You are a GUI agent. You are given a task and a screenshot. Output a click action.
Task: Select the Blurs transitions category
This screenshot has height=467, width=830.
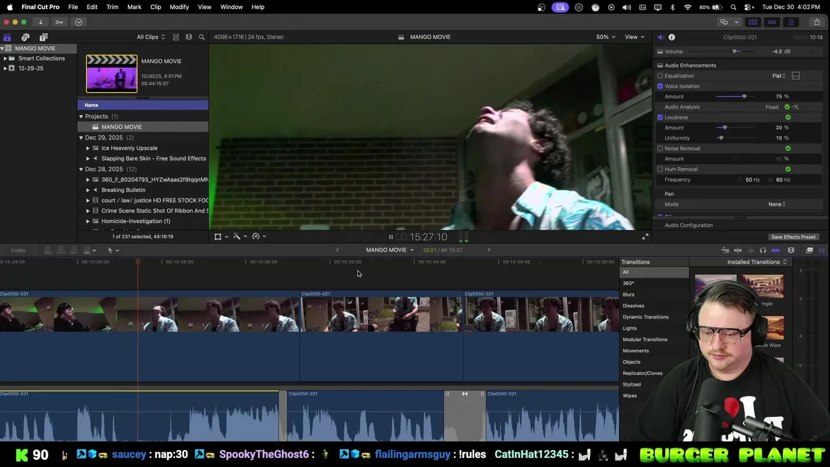point(628,294)
